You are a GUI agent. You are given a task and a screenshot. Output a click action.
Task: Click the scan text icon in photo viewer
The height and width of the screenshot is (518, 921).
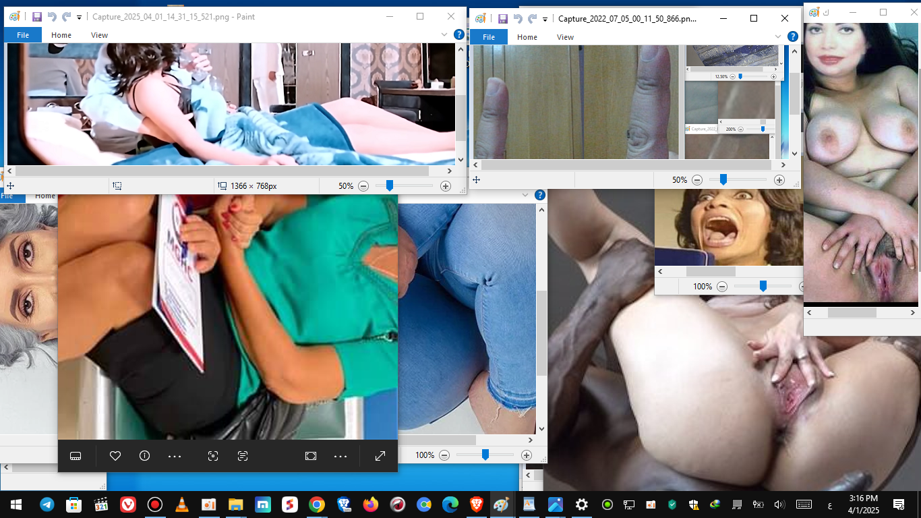point(243,456)
